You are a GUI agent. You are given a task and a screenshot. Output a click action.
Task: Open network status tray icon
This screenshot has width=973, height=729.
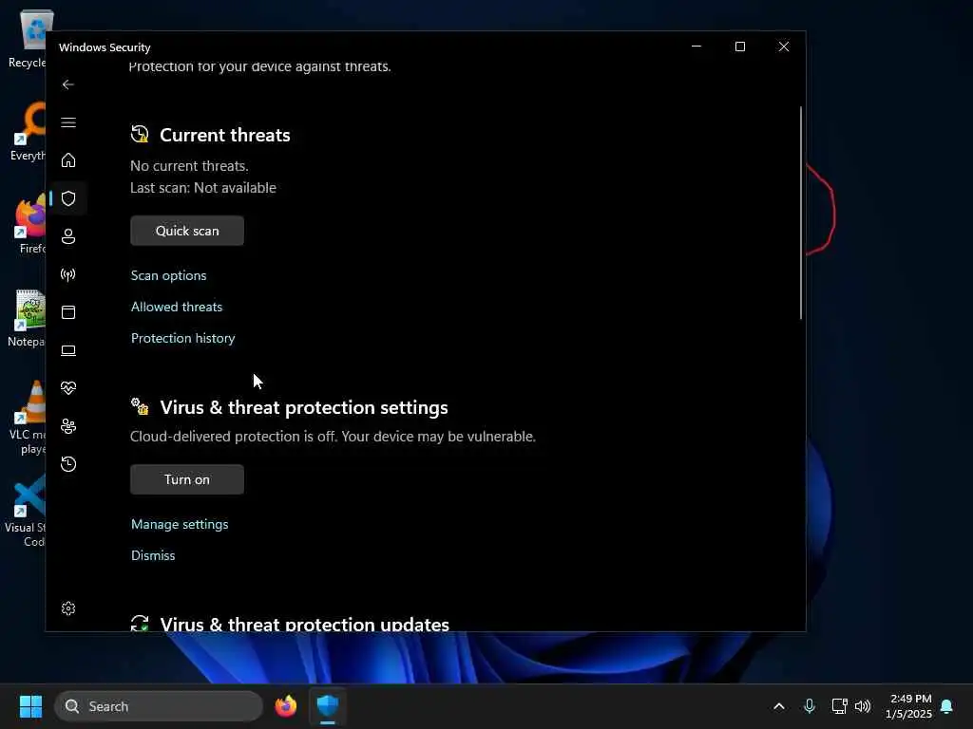click(839, 706)
